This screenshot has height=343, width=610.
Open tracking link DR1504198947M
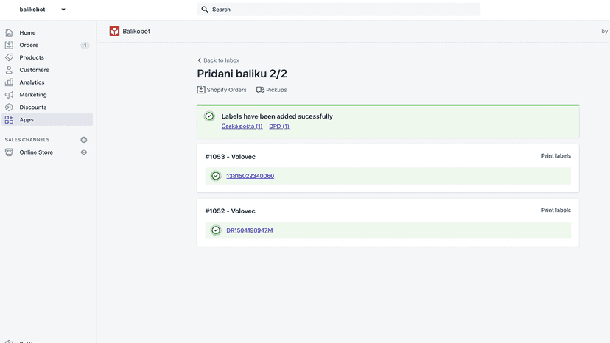249,230
